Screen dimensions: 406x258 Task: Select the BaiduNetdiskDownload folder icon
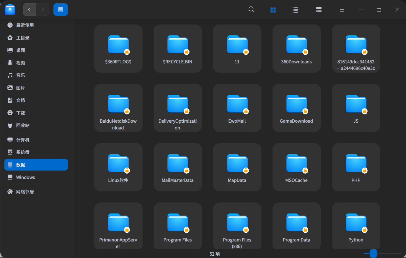click(118, 104)
